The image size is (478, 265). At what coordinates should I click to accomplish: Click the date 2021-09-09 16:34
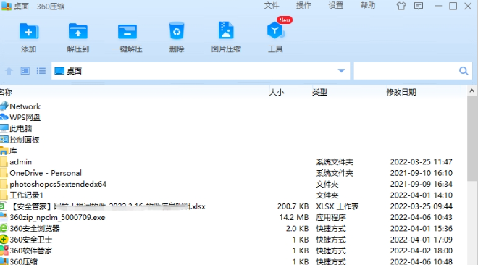(422, 184)
